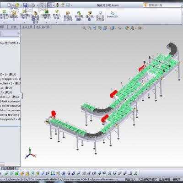Click the New Motion Study icon
This screenshot has height=183, width=183.
pos(68,16)
